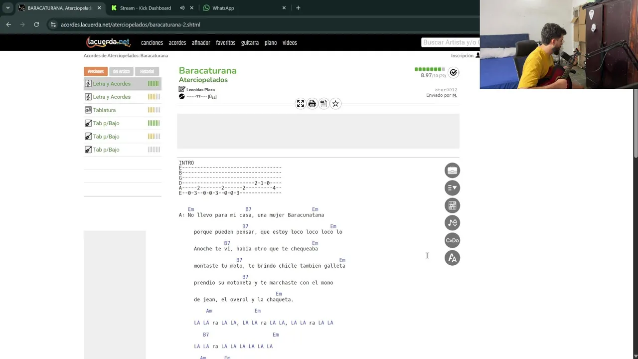
Task: Click the first Tab p/Bajo bass icon
Action: click(88, 123)
